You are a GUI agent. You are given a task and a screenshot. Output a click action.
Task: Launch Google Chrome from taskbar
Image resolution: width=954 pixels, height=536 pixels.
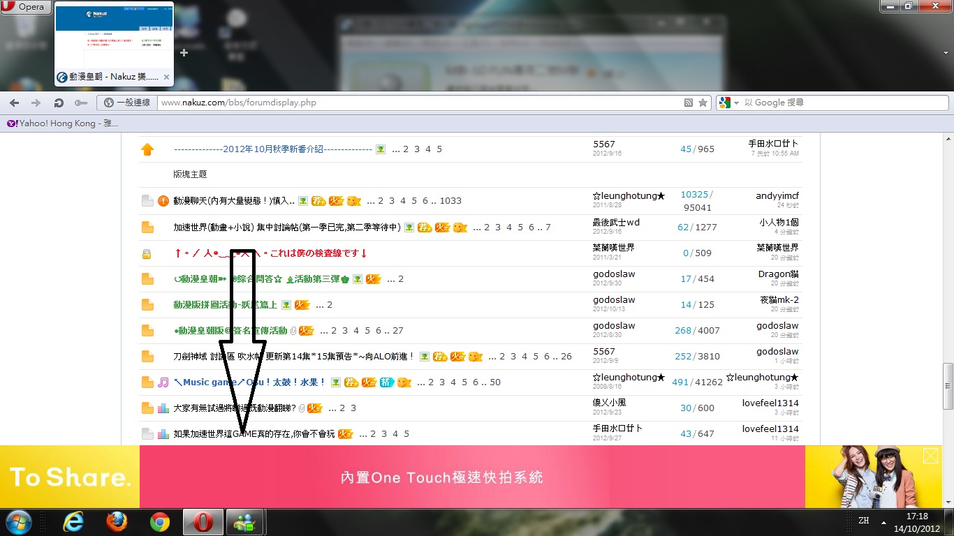tap(160, 522)
